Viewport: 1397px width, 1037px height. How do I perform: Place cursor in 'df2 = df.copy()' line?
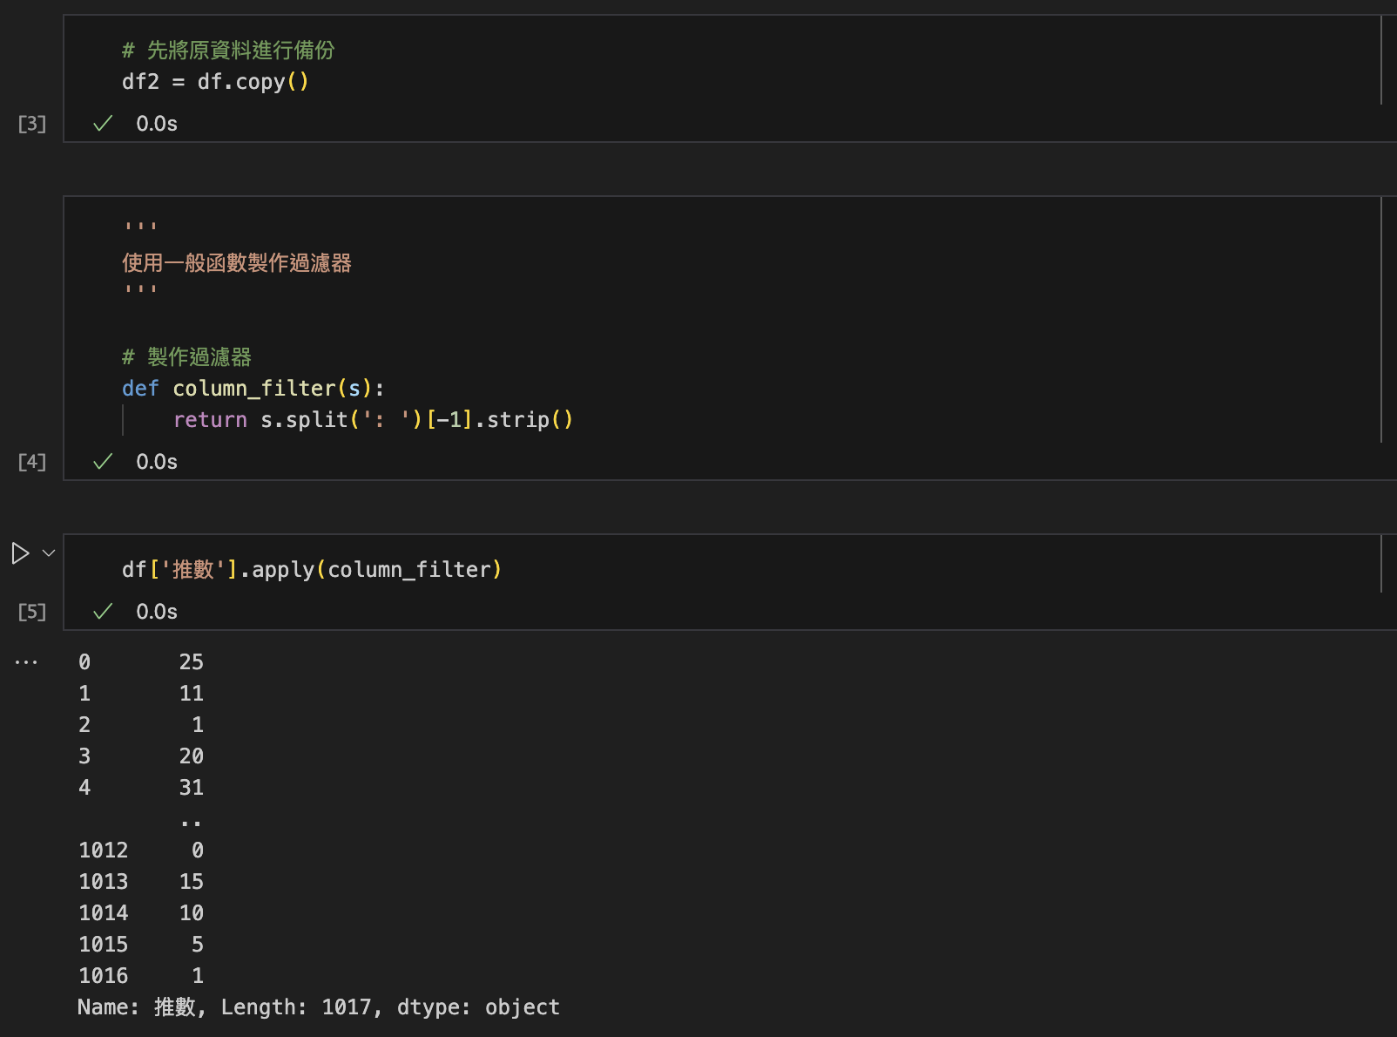215,82
